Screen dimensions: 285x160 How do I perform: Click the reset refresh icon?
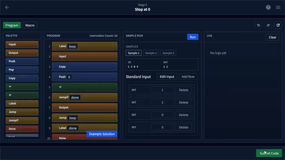coord(278,25)
